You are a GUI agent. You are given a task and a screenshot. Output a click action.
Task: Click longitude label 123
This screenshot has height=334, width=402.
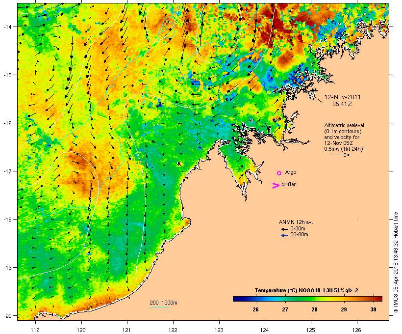click(219, 330)
